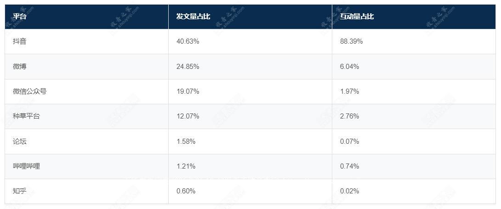
Task: Click the 2.76% value for 种草平台
Action: point(349,116)
